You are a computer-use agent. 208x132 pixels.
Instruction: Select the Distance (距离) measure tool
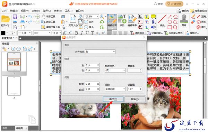click(201, 17)
